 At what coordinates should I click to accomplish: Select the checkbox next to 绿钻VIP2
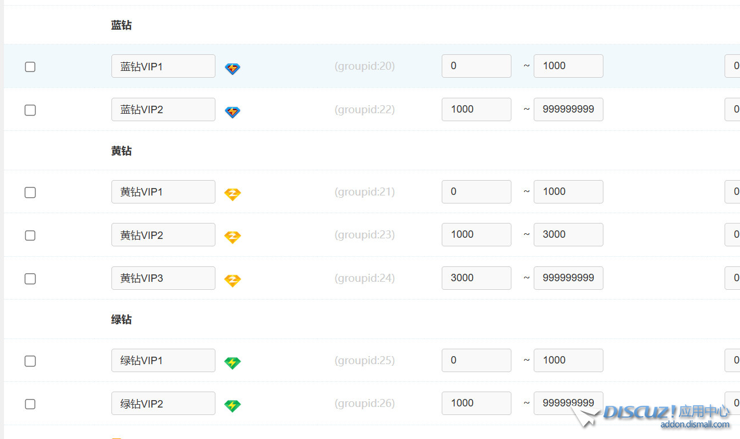30,404
